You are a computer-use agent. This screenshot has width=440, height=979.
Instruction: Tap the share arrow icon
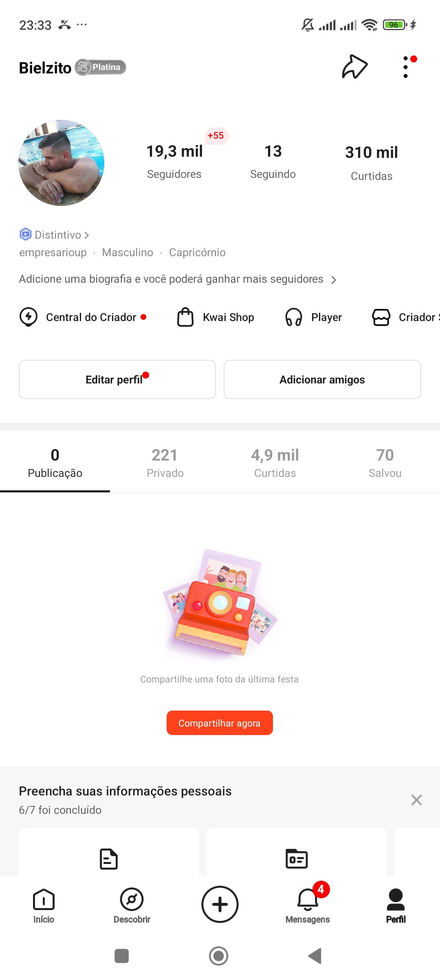click(x=354, y=66)
